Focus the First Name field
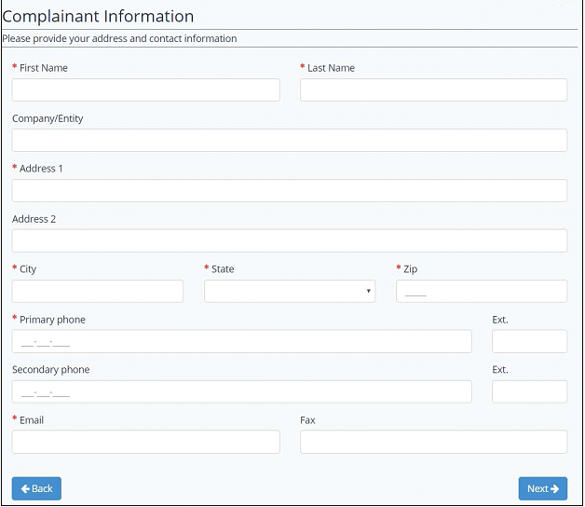 (145, 90)
